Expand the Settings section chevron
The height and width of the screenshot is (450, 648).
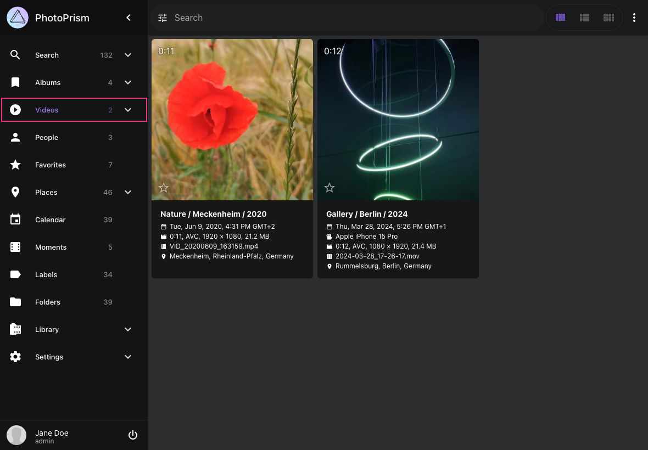(x=128, y=357)
